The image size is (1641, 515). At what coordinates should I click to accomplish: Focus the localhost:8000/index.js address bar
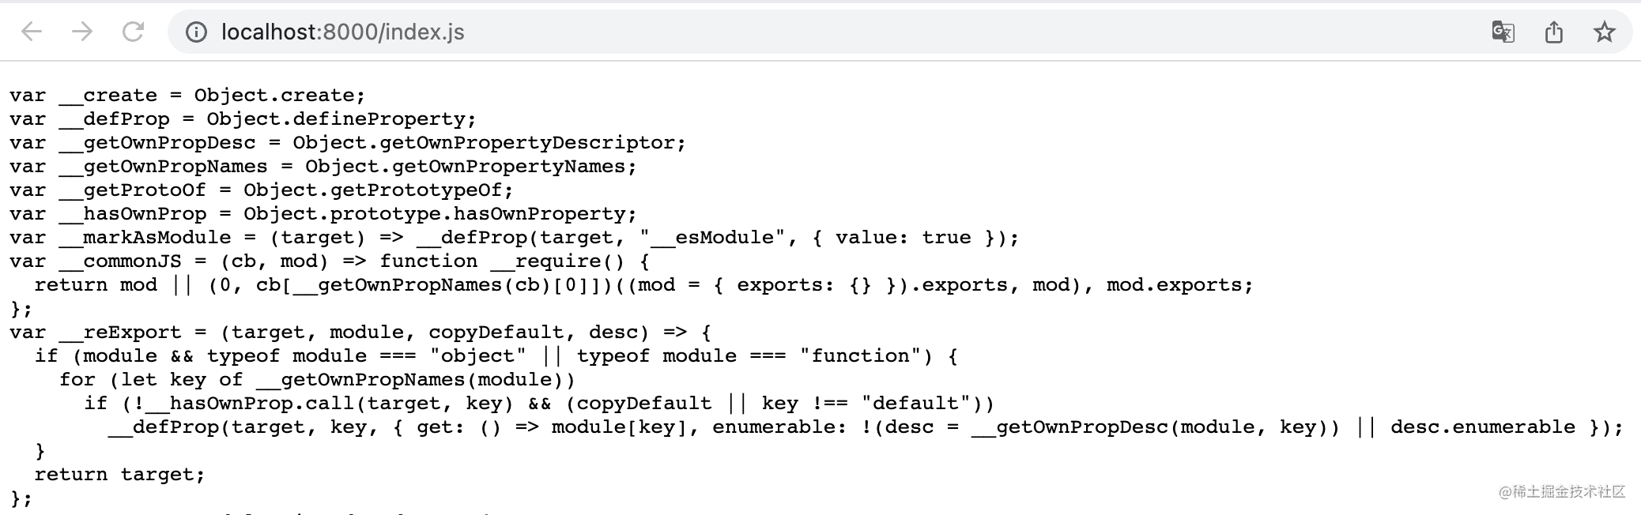(x=632, y=32)
